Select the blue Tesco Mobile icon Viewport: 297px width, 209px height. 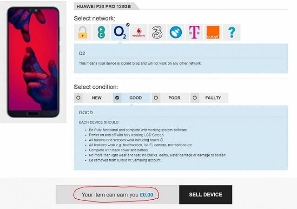pos(176,33)
